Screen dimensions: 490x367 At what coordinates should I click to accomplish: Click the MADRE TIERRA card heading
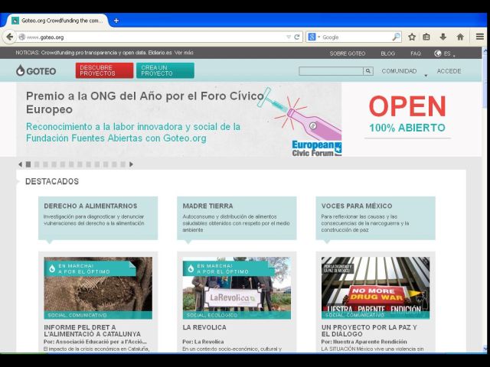point(207,206)
